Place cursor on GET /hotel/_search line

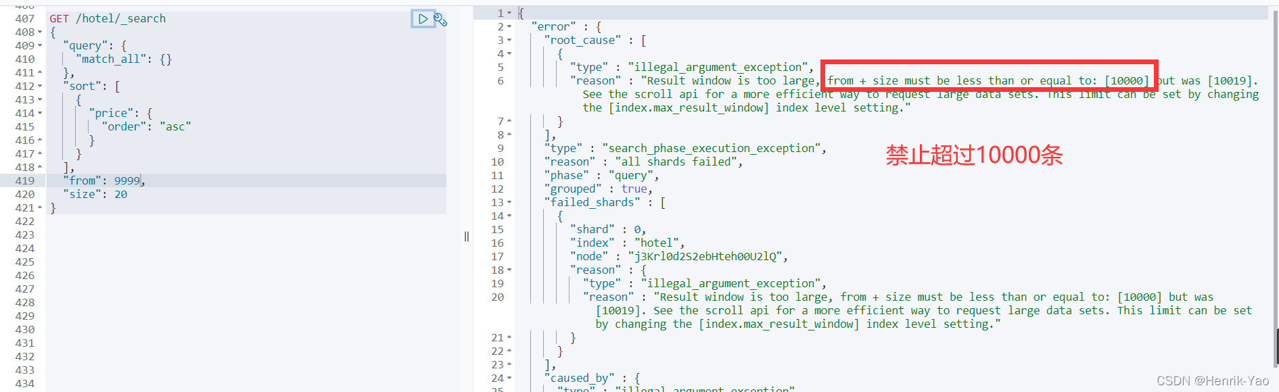click(x=108, y=18)
